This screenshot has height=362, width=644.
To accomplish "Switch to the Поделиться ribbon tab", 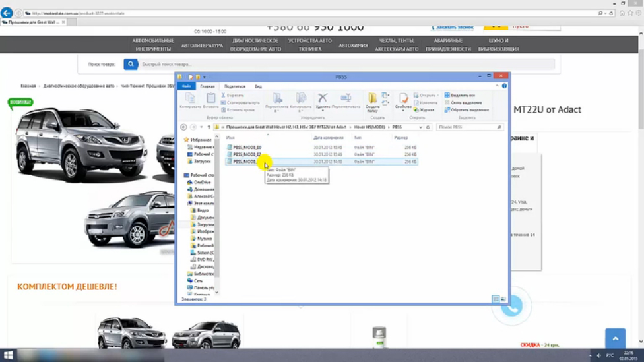I will pyautogui.click(x=234, y=86).
